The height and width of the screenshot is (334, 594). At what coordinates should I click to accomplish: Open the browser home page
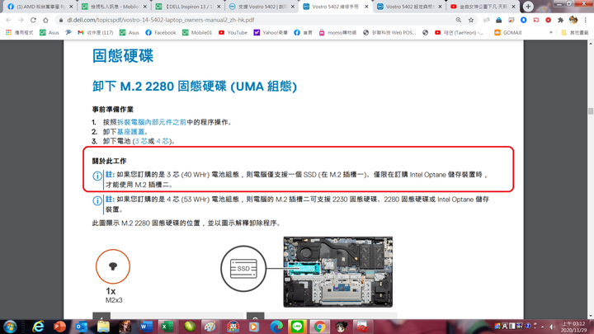click(x=45, y=20)
